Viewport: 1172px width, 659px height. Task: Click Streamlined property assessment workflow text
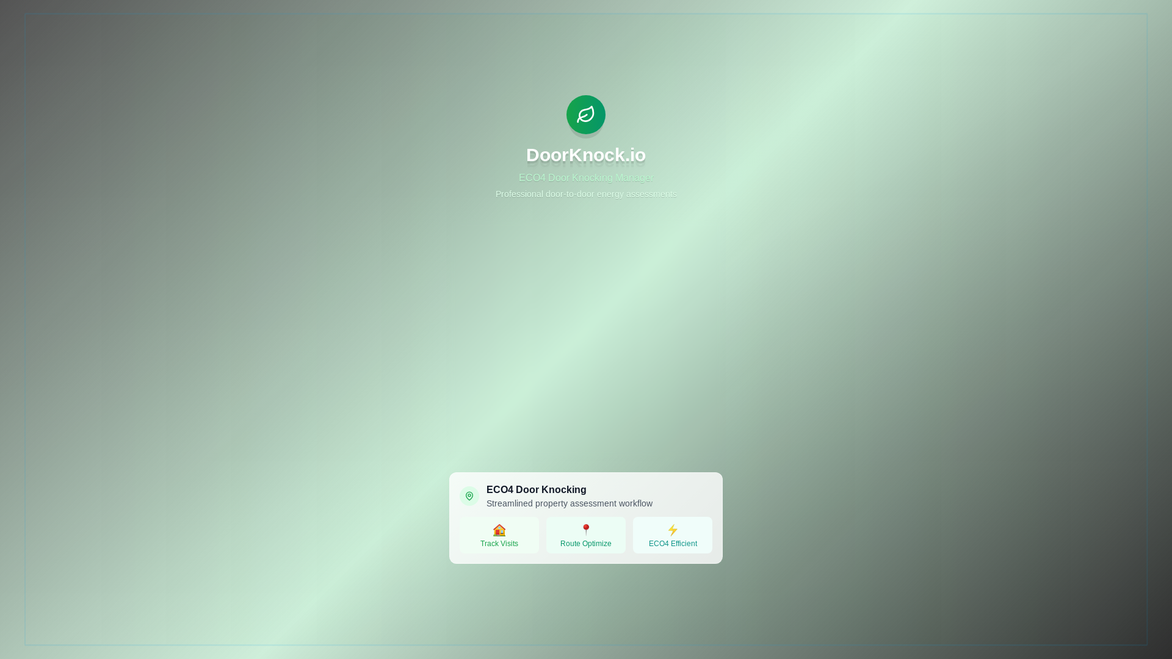pos(570,503)
